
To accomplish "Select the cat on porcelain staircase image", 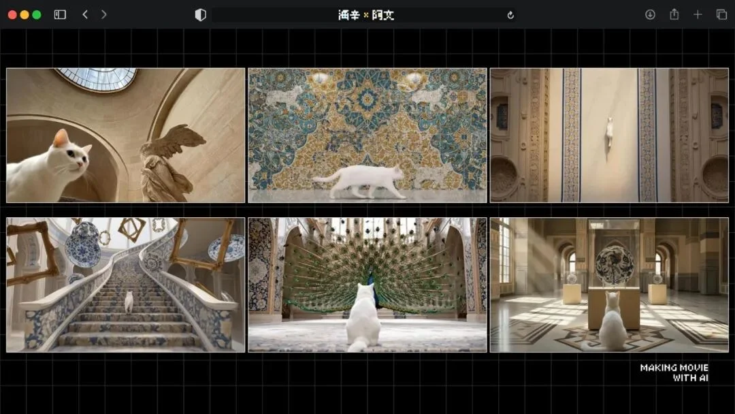I will 125,285.
